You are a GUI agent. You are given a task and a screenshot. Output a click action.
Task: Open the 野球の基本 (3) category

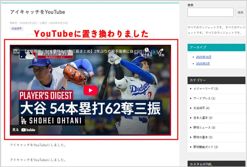tap(203, 137)
